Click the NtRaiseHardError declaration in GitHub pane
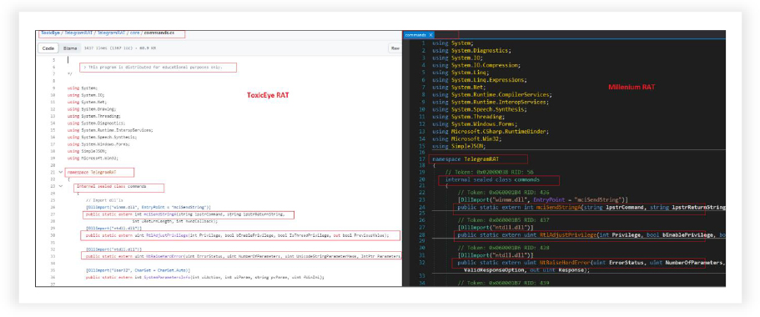 (x=244, y=256)
